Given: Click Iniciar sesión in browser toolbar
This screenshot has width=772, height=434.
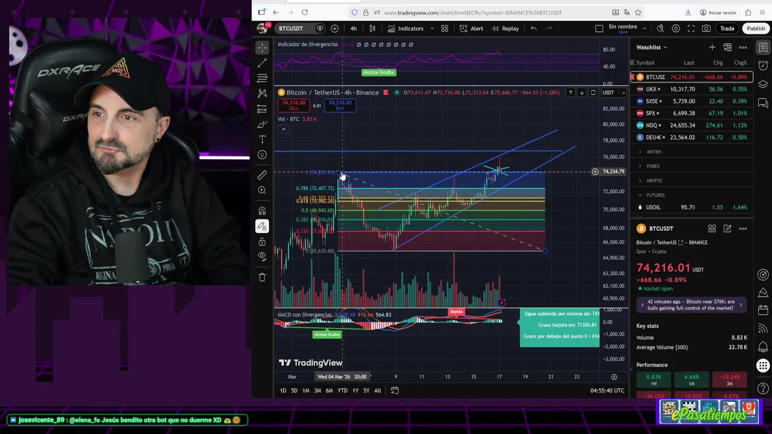Looking at the screenshot, I should tap(718, 12).
